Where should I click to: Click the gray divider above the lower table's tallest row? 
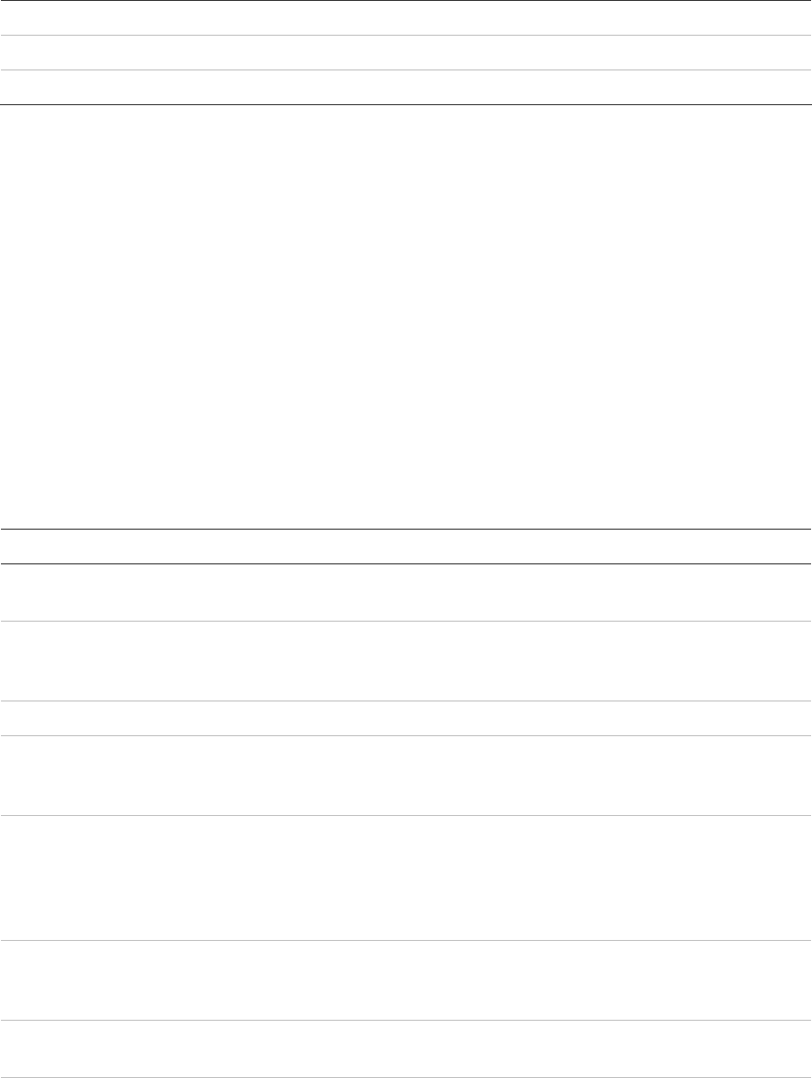[406, 814]
